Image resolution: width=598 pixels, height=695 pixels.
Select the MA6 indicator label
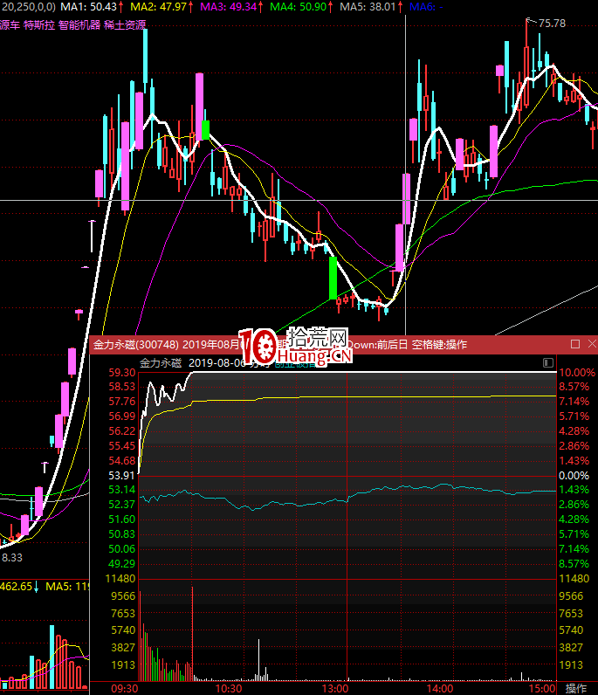(426, 7)
